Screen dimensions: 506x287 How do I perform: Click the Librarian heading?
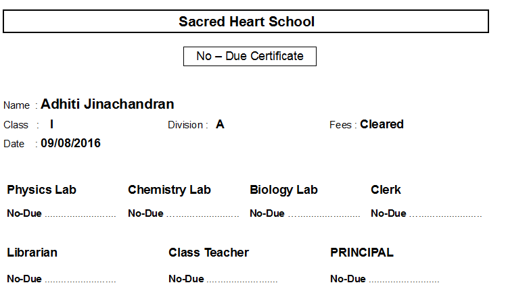32,253
